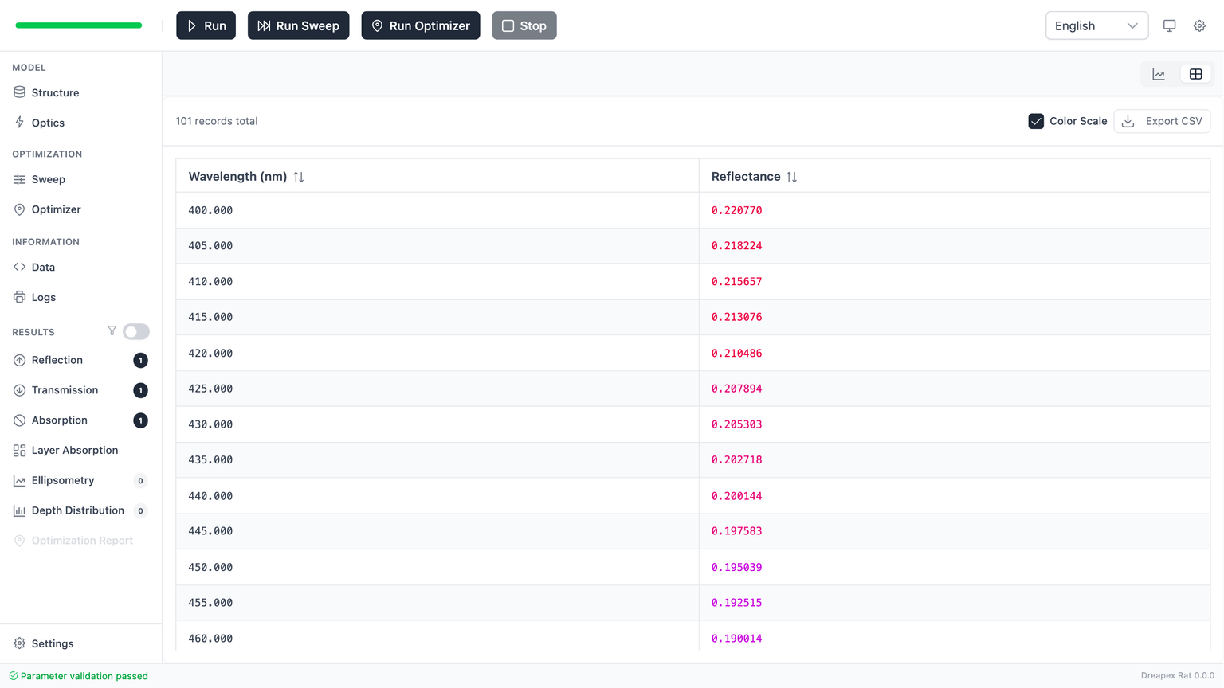
Task: Open the English language dropdown
Action: (x=1096, y=25)
